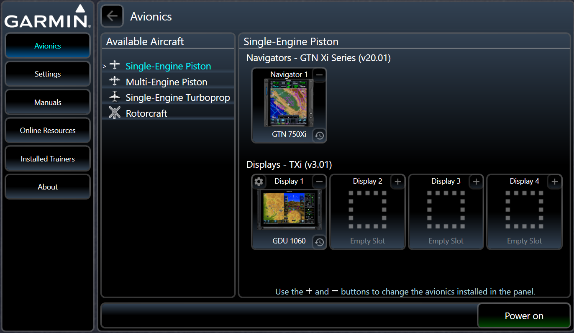Go back using the arrow button
The height and width of the screenshot is (333, 574).
click(x=112, y=16)
